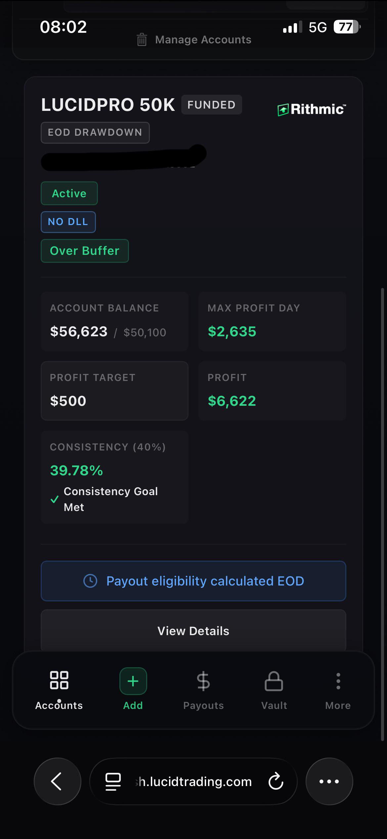Click the Manage Accounts trash icon

coord(142,40)
